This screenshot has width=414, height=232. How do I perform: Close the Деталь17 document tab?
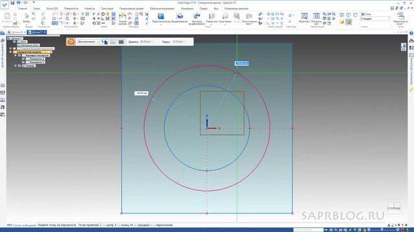(x=45, y=32)
